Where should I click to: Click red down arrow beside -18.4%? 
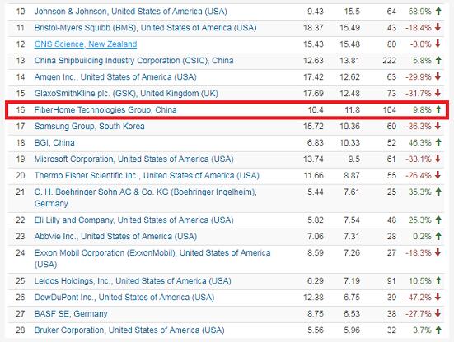(438, 27)
